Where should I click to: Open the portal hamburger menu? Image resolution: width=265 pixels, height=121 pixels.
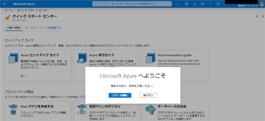(x=5, y=4)
